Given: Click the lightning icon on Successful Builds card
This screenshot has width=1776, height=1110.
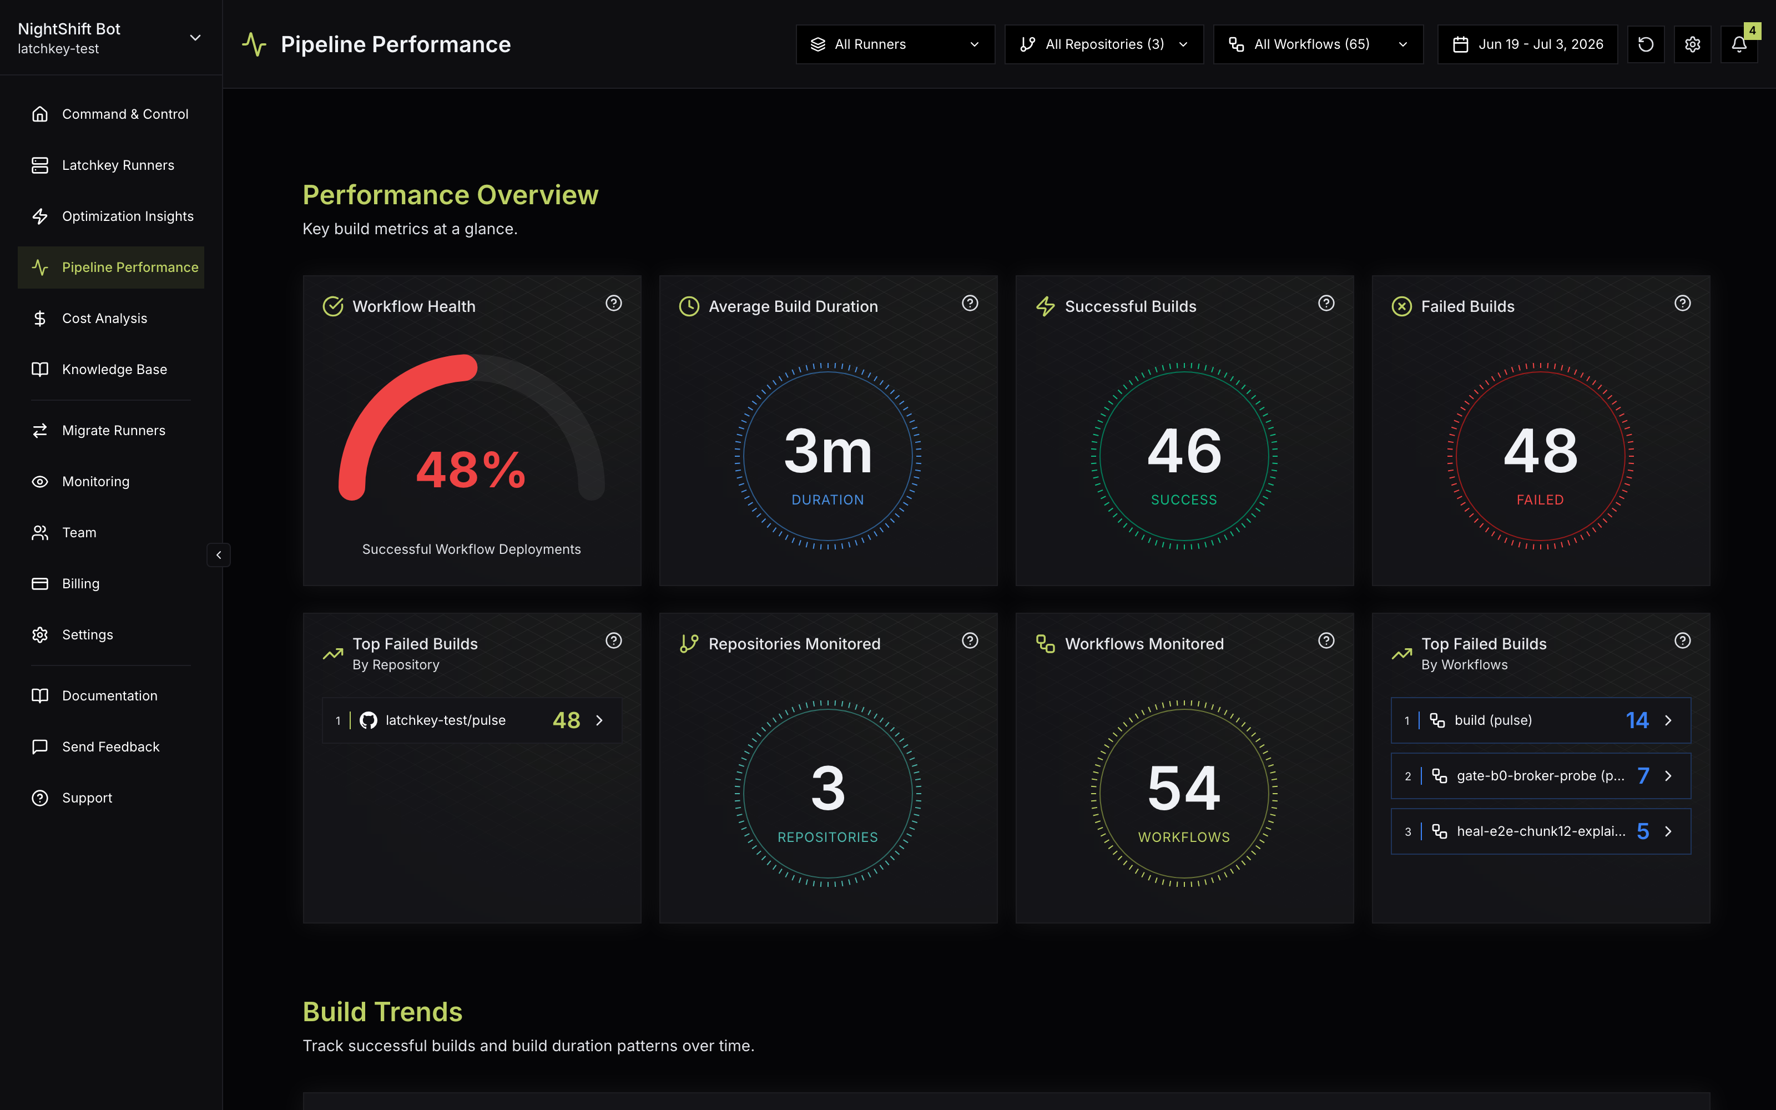Looking at the screenshot, I should coord(1045,306).
